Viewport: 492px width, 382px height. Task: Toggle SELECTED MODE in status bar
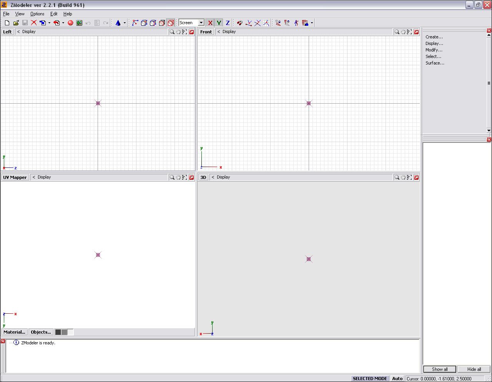point(370,379)
